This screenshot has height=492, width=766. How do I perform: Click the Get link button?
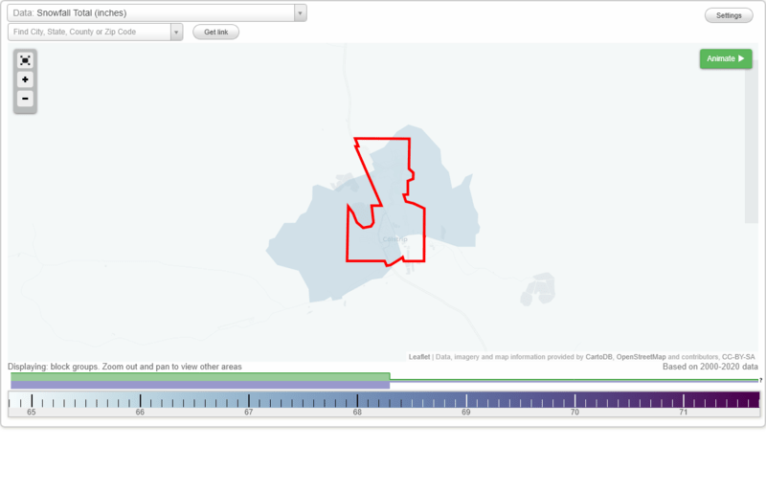pos(216,32)
